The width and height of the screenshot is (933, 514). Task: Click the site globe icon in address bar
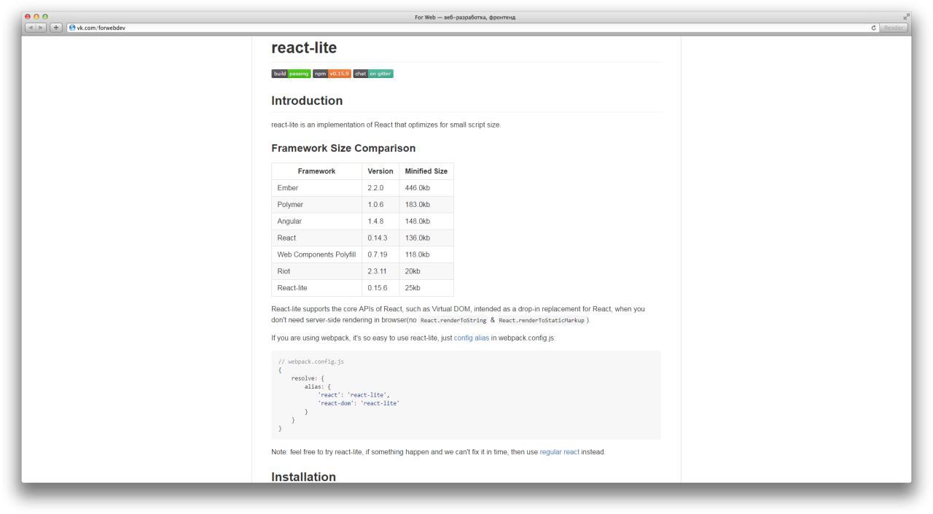click(x=72, y=28)
